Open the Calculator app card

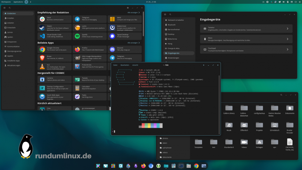click(x=90, y=88)
